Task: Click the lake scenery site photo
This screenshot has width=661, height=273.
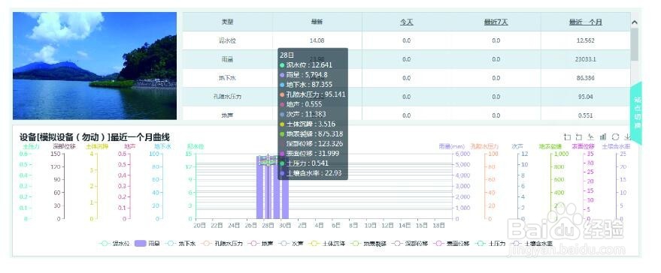Action: tap(95, 65)
